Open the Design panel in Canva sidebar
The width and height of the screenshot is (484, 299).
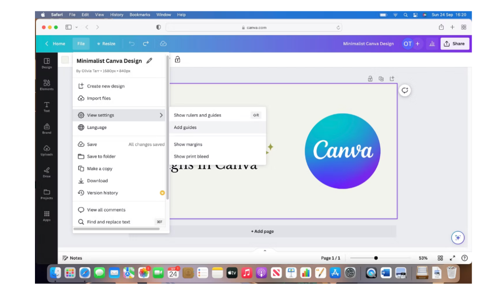[x=47, y=63]
